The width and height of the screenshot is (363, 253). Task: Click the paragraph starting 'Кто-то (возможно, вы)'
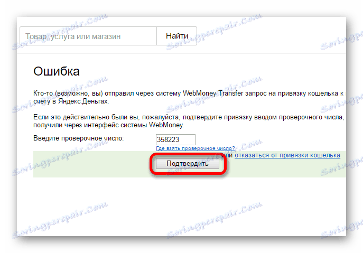190,97
